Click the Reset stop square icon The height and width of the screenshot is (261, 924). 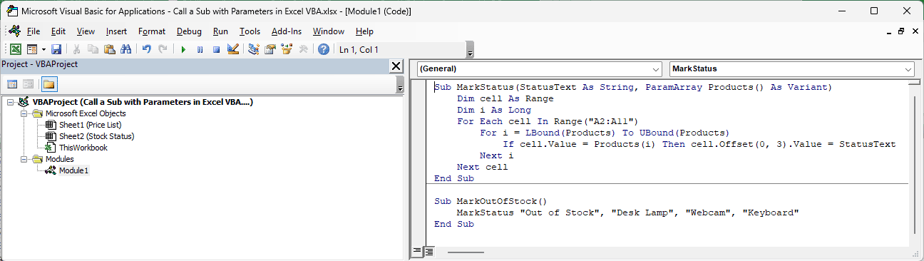[x=215, y=49]
